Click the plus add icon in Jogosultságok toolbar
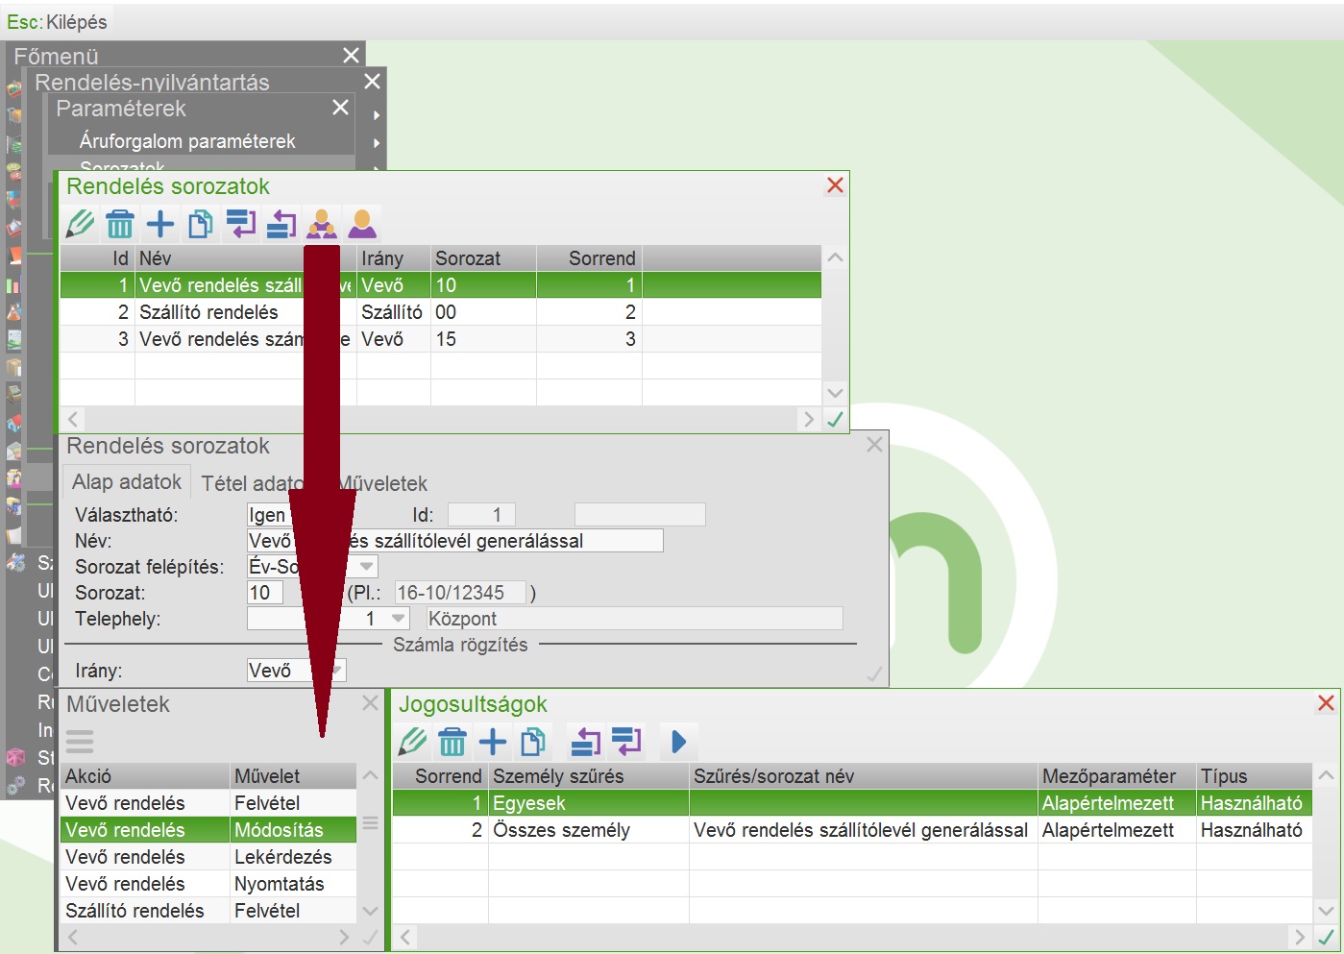This screenshot has width=1344, height=954. point(493,742)
